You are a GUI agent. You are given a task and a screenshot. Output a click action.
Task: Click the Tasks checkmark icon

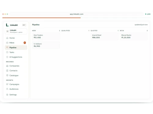click(x=7, y=52)
